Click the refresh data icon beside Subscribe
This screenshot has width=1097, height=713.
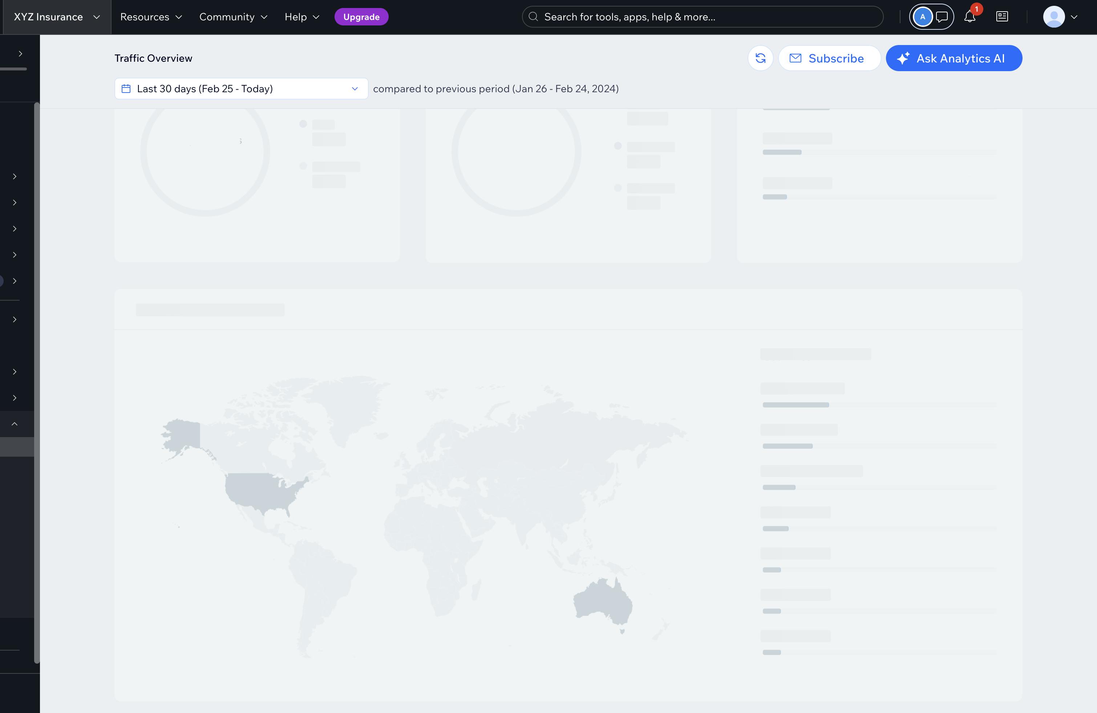[760, 58]
